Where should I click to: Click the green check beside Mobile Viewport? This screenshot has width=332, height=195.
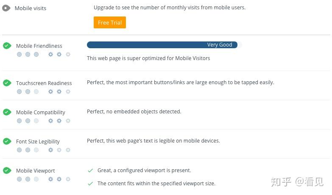(x=7, y=170)
